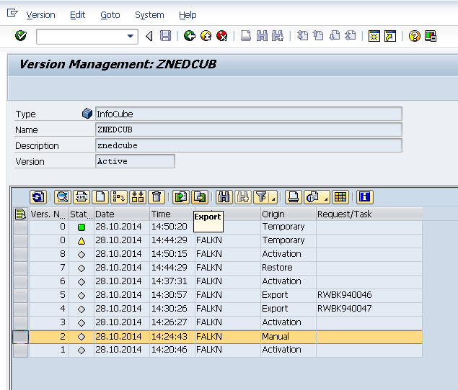This screenshot has width=458, height=390.
Task: Click the Export version icon
Action: point(200,197)
